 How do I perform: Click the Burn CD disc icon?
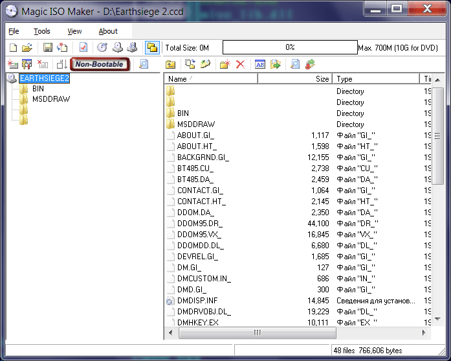(102, 47)
